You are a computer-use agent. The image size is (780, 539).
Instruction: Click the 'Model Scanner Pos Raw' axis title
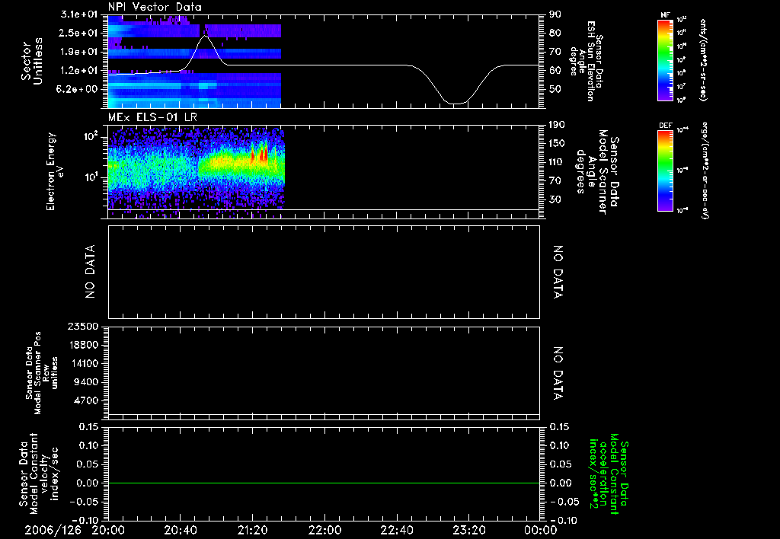pyautogui.click(x=42, y=373)
